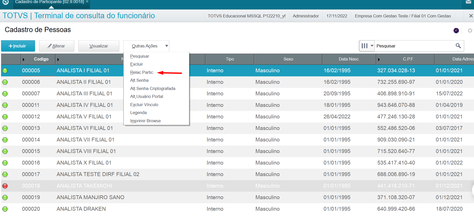Click the TOTVS logo icon in the title bar

6,2
